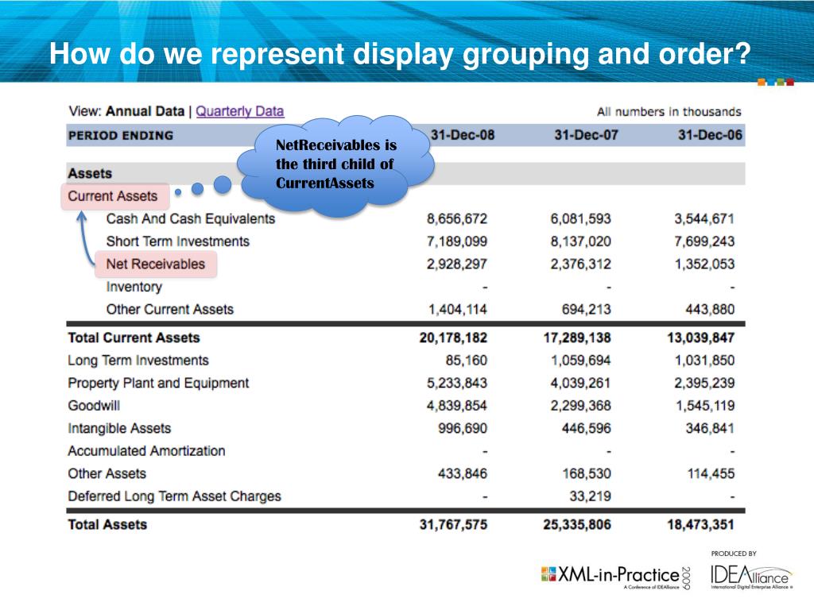Viewport: 814px width, 610px height.
Task: Click Other Current Assets label
Action: pyautogui.click(x=170, y=310)
